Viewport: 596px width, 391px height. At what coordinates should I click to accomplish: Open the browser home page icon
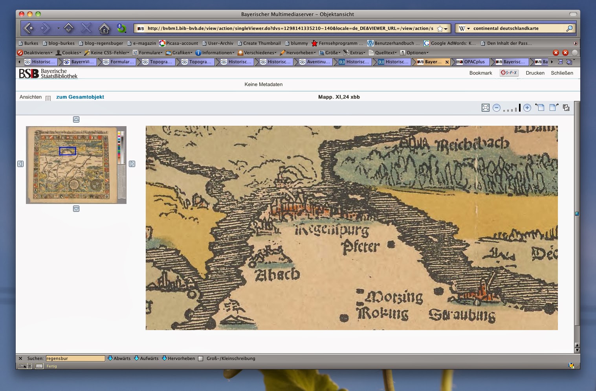(x=104, y=28)
